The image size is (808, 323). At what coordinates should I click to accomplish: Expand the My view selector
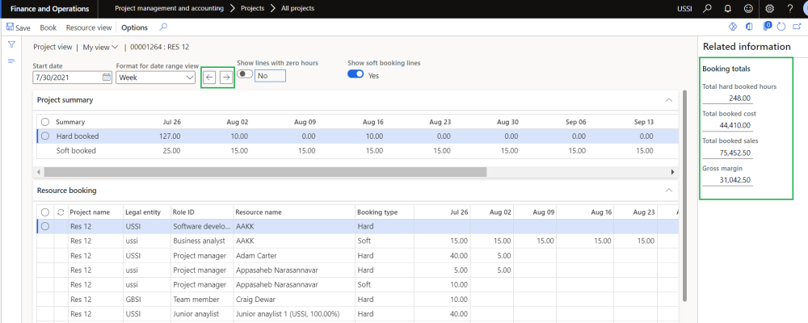coord(101,47)
